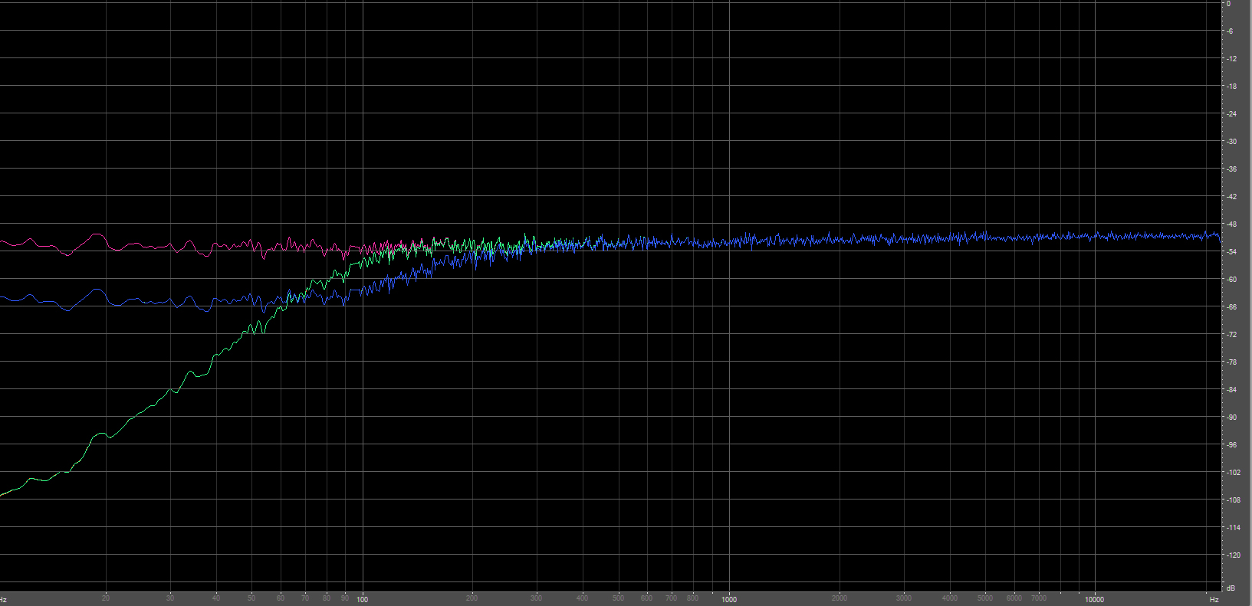Click the 50 Hz frequency axis label
Screen dimensions: 1252x606
click(251, 598)
